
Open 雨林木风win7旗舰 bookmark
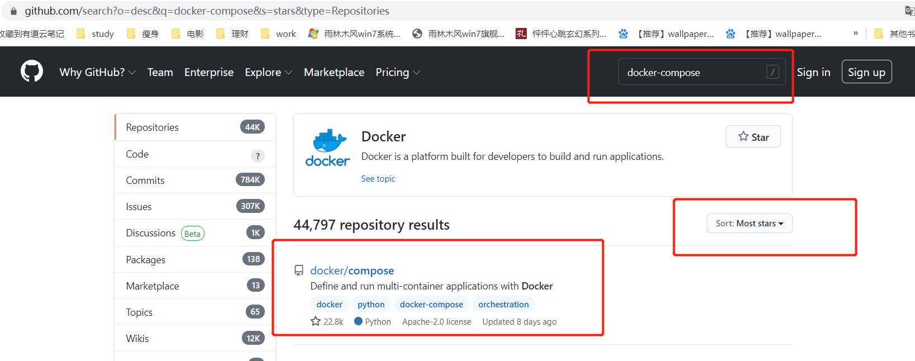coord(458,34)
